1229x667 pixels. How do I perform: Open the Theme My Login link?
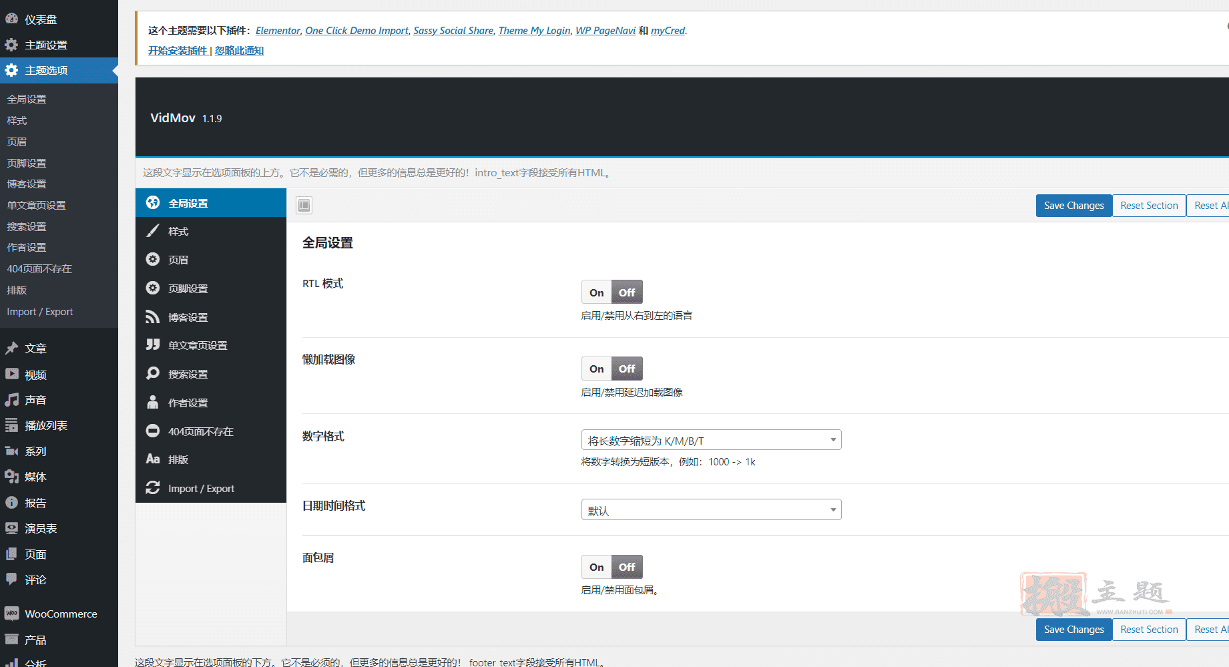coord(534,31)
